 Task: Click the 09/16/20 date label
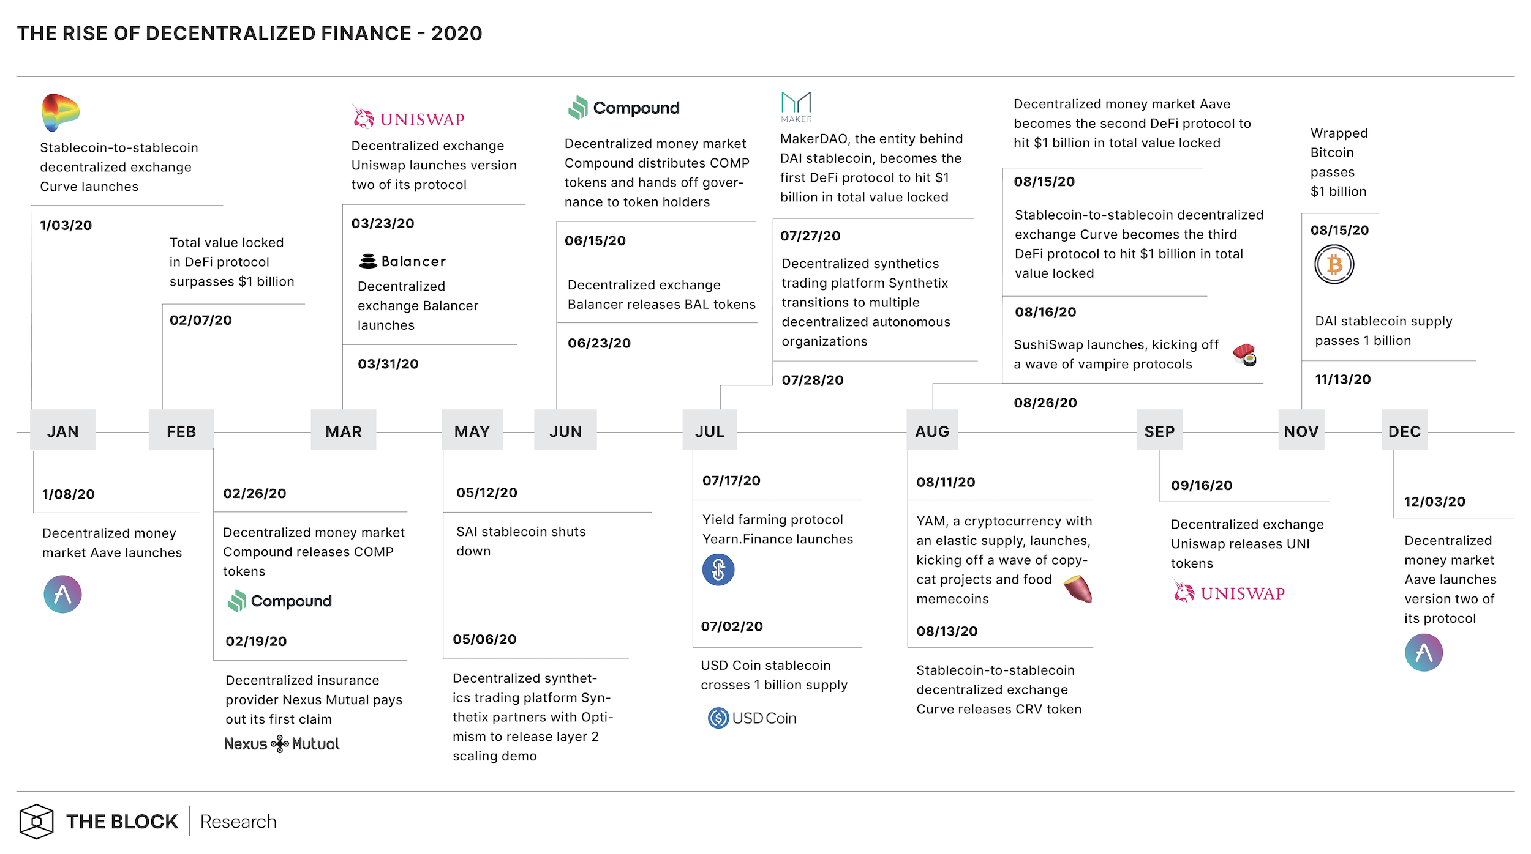click(x=1201, y=486)
